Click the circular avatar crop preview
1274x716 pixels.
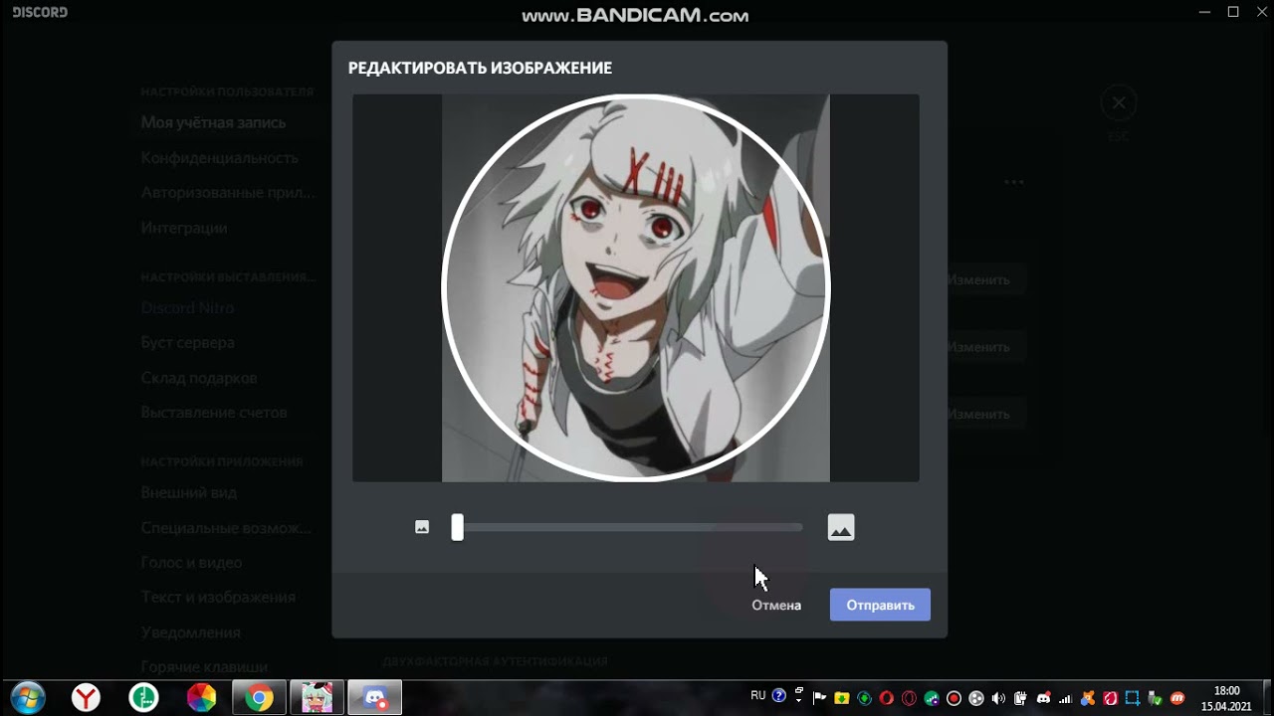(x=635, y=288)
